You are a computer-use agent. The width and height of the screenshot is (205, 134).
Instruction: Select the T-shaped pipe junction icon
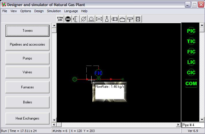pos(130,19)
